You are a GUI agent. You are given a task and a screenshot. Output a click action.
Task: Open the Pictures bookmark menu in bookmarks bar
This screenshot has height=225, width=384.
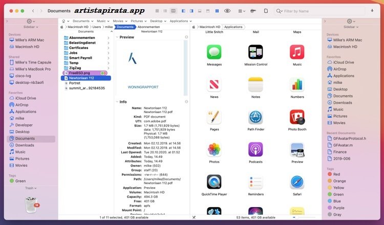click(x=139, y=21)
